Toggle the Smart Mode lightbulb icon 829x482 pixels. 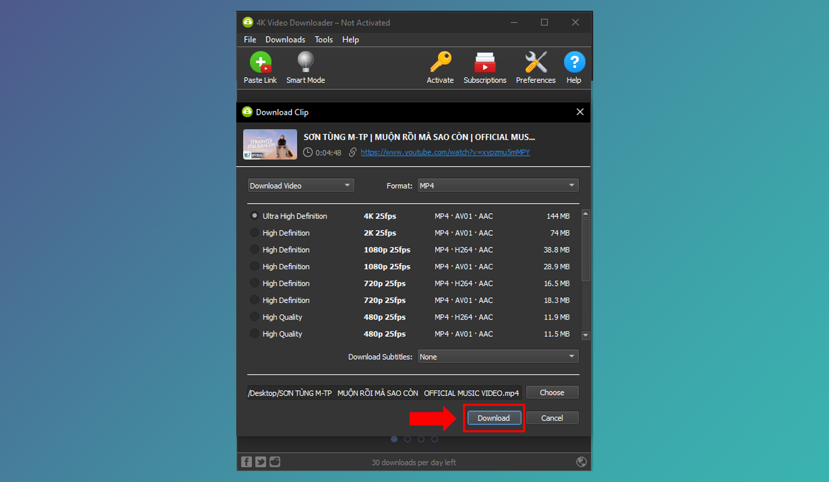pos(305,63)
